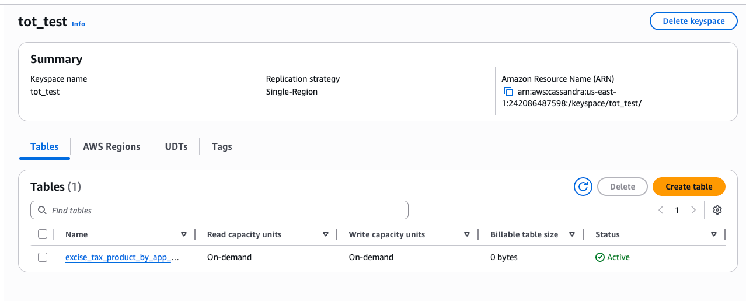This screenshot has height=301, width=746.
Task: Click the magnifier icon in Find tables
Action: pyautogui.click(x=42, y=210)
